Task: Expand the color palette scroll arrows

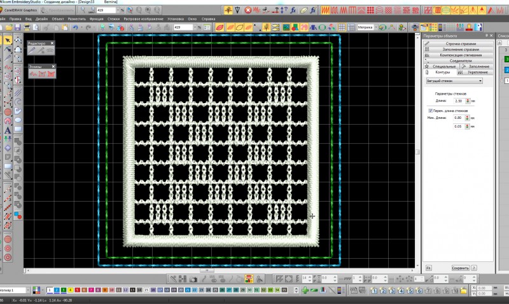Action: [x=296, y=290]
